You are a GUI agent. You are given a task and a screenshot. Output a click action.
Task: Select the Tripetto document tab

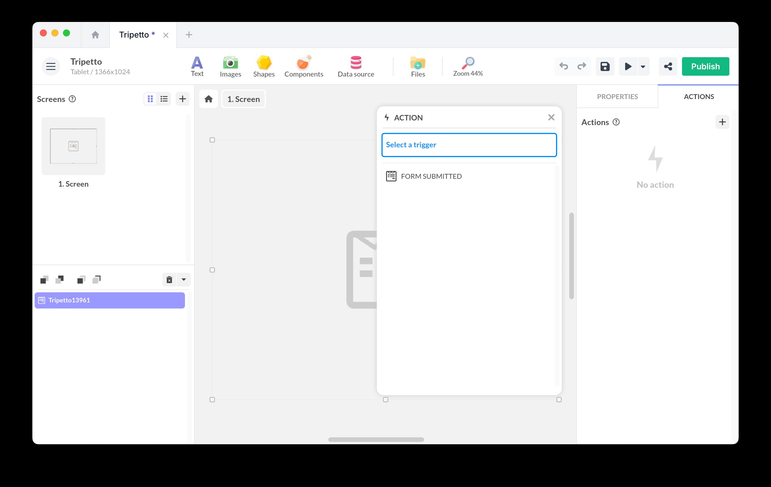[134, 35]
